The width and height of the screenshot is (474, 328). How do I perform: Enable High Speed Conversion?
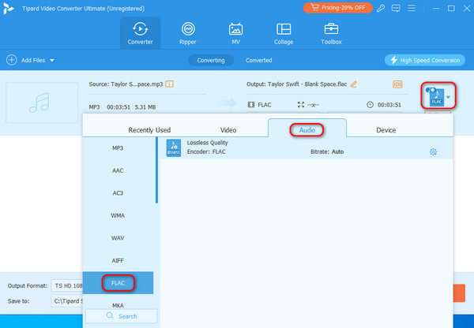(x=425, y=60)
